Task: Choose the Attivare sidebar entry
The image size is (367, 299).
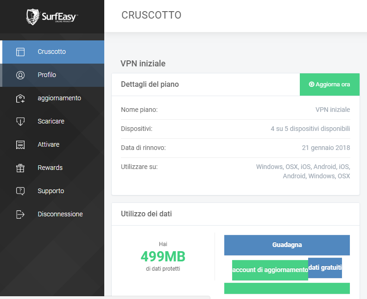Action: click(x=49, y=144)
